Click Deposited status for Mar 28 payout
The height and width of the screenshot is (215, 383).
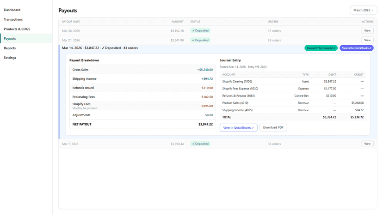[200, 30]
